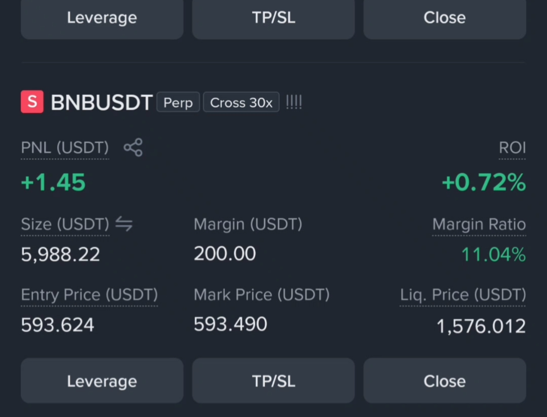Tap the ROI label for explanation
This screenshot has width=547, height=417.
click(512, 148)
